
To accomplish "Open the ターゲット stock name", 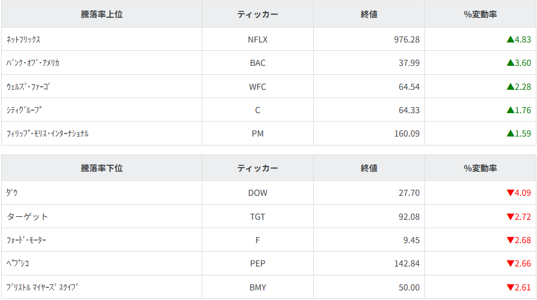I will pyautogui.click(x=27, y=217).
